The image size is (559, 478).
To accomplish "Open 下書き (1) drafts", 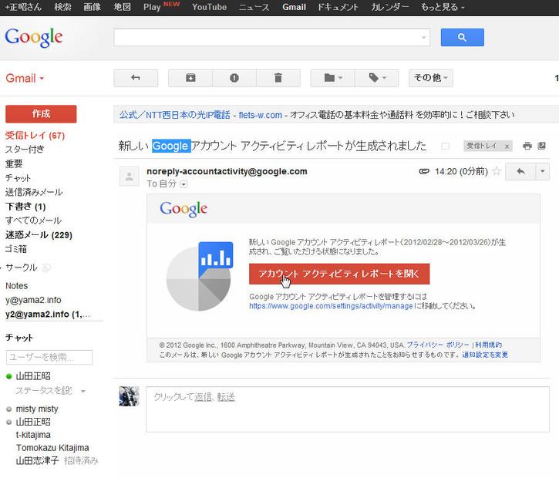I will pyautogui.click(x=25, y=207).
